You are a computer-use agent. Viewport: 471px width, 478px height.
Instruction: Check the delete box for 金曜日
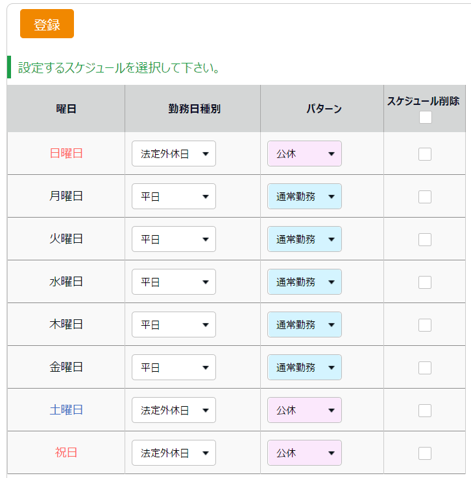424,368
